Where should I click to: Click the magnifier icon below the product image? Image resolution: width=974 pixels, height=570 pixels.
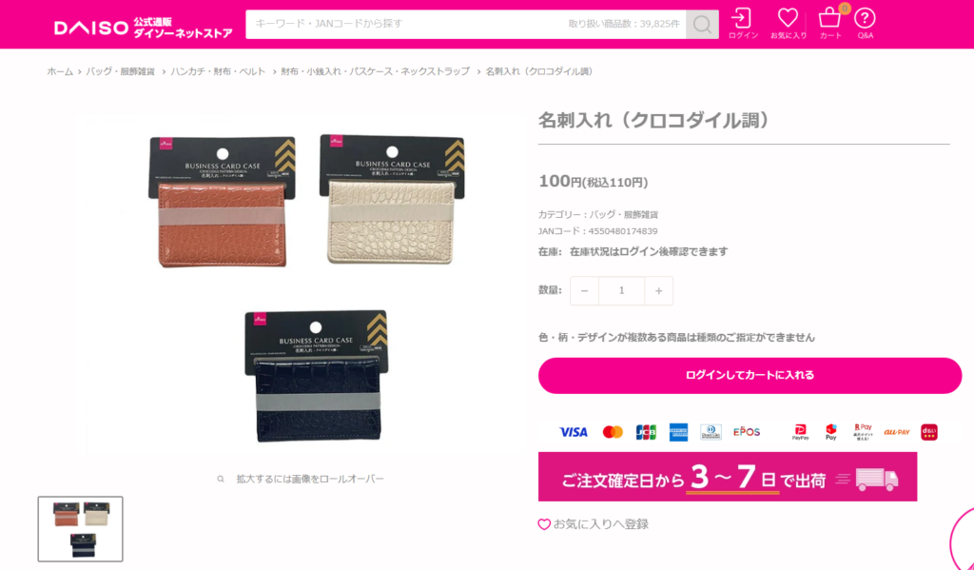tap(221, 479)
